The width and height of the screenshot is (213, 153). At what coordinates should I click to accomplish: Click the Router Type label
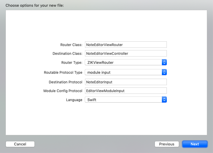72,63
